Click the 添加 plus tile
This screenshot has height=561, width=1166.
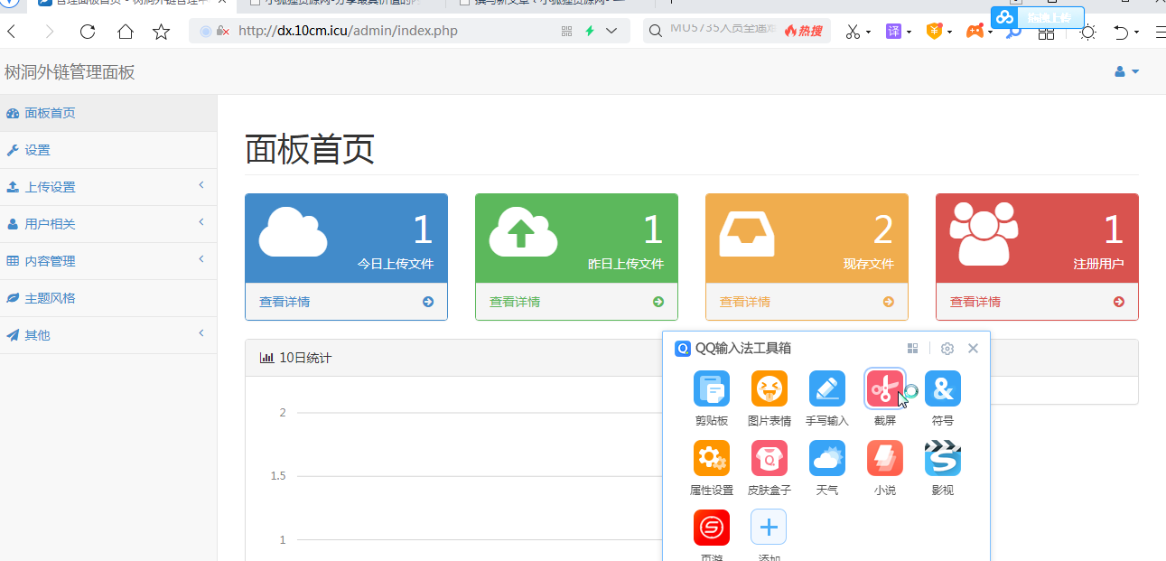pos(769,528)
